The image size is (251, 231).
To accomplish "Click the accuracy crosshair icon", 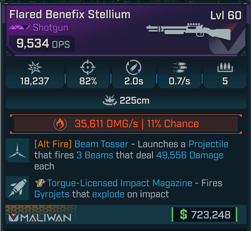I will click(x=88, y=67).
